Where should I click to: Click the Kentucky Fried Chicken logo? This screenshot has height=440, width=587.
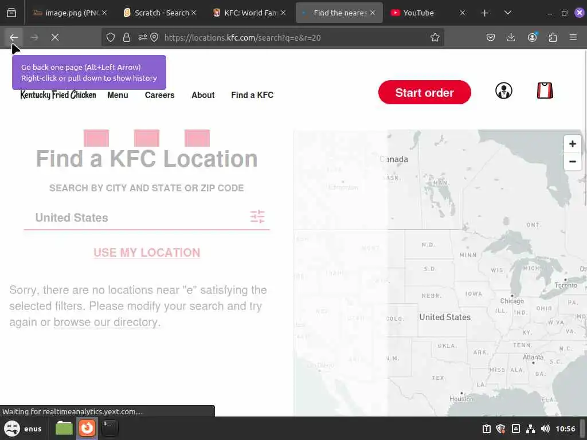pyautogui.click(x=58, y=95)
